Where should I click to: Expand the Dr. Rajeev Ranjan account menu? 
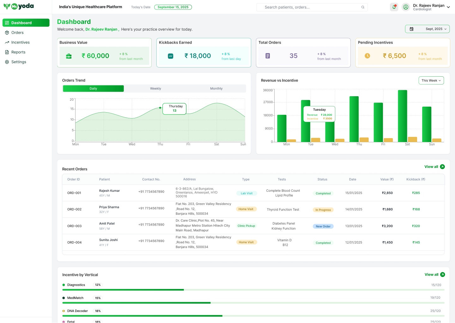(x=448, y=7)
